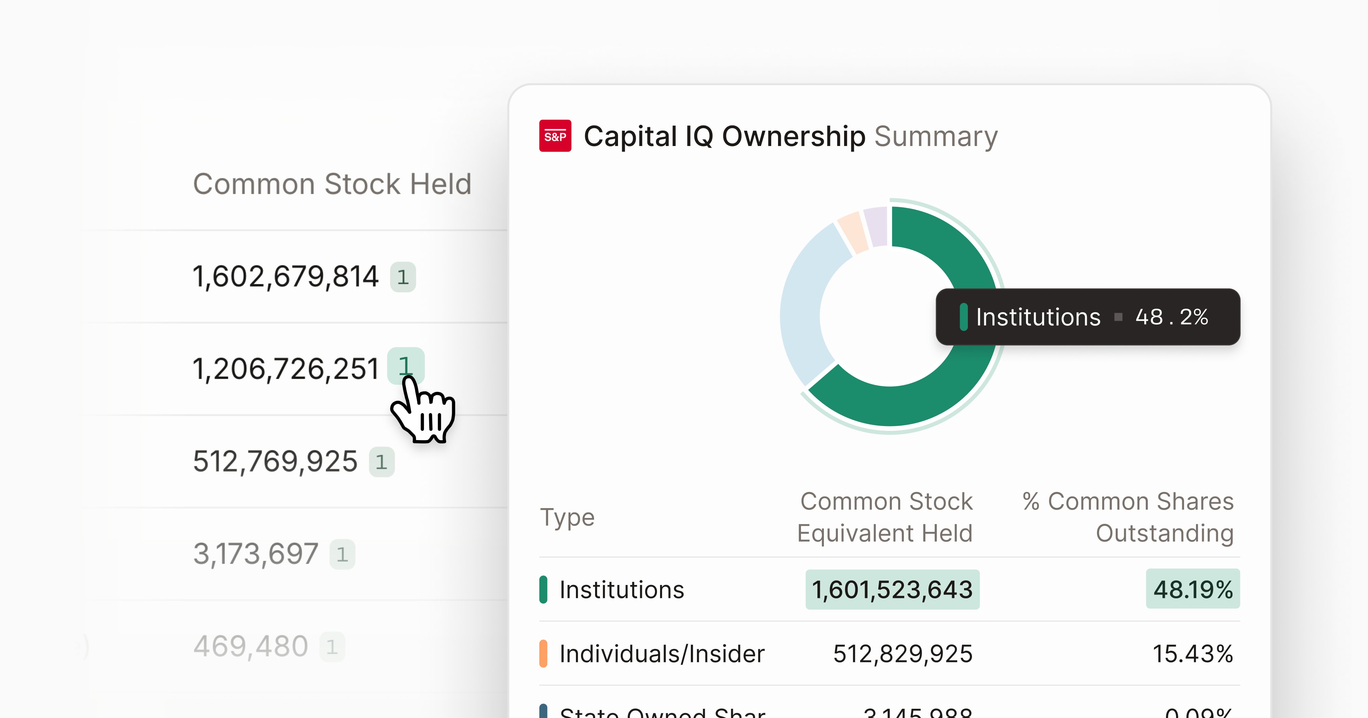The width and height of the screenshot is (1368, 718).
Task: Select the peach donut chart segment
Action: tap(853, 232)
